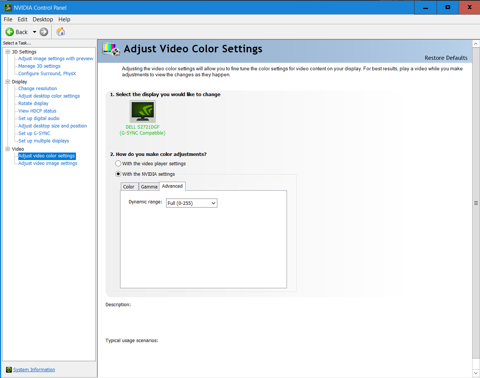Open the Help menu
Image resolution: width=480 pixels, height=378 pixels.
click(64, 19)
